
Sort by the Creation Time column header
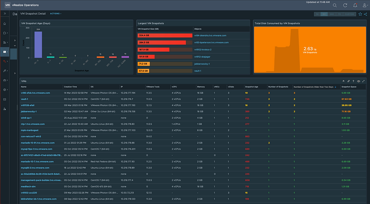pos(70,87)
